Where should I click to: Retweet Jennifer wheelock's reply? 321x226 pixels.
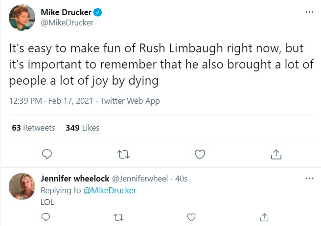click(x=118, y=216)
